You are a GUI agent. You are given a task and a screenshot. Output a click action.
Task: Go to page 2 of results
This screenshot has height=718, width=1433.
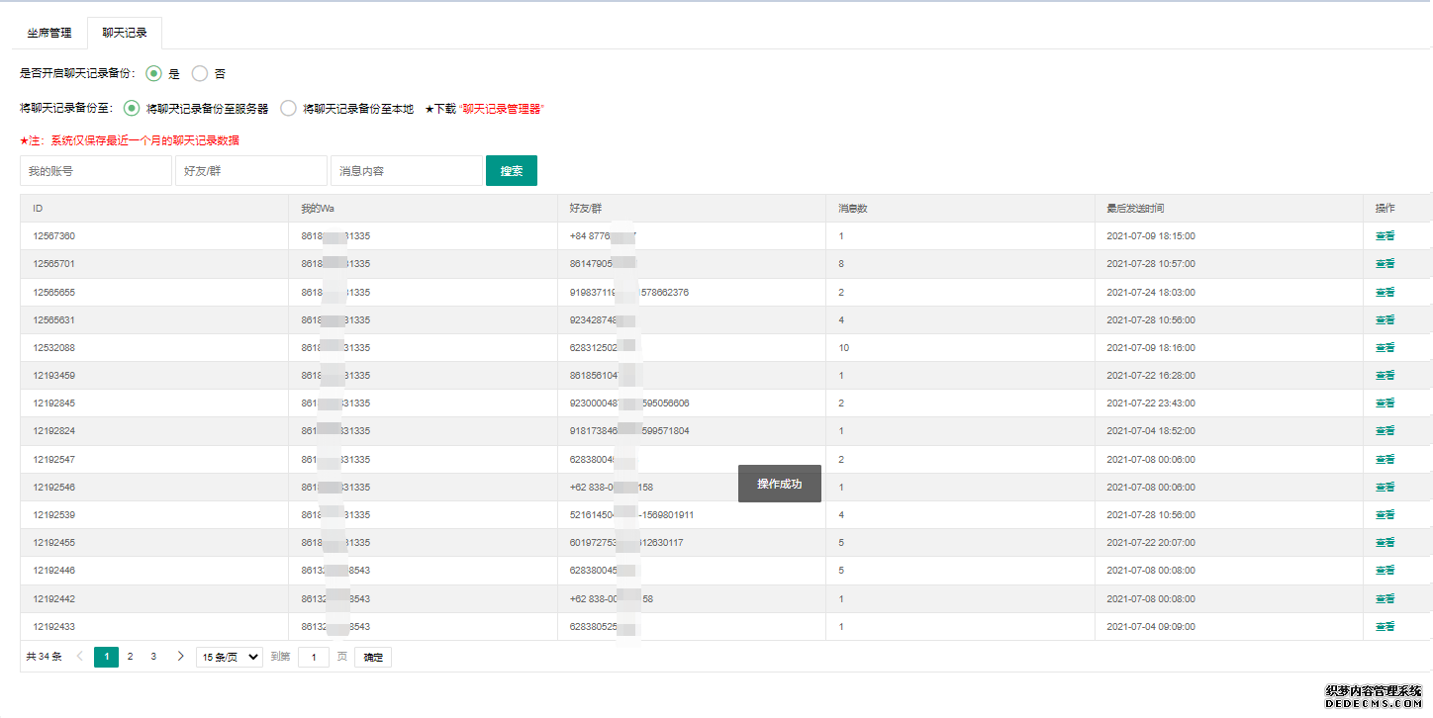tap(130, 657)
